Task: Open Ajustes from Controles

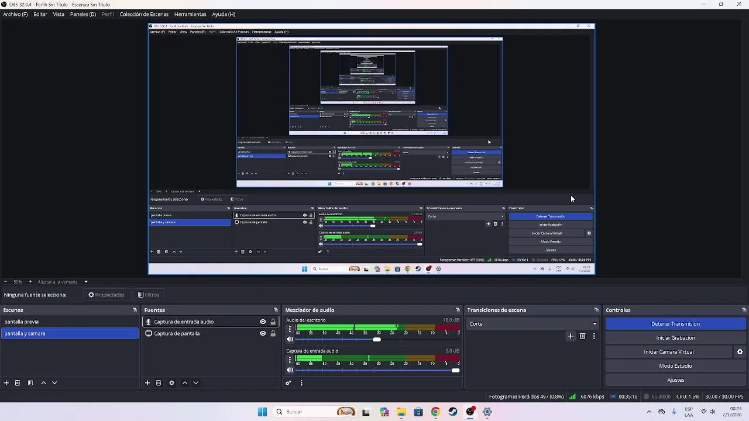Action: pos(675,380)
